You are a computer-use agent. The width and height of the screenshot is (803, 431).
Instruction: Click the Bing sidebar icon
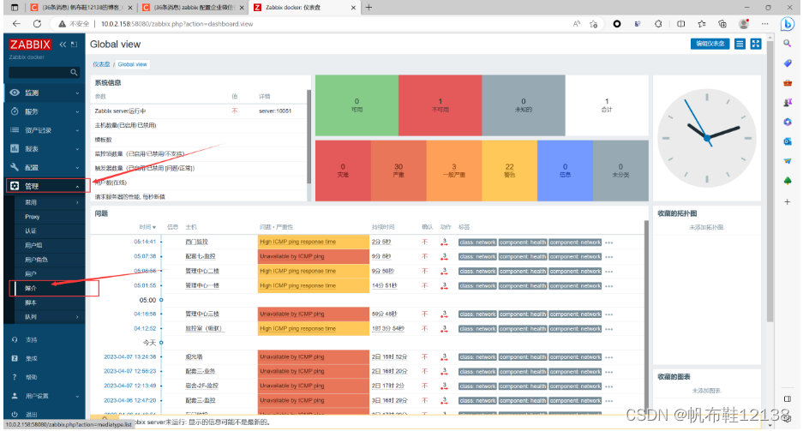(787, 23)
